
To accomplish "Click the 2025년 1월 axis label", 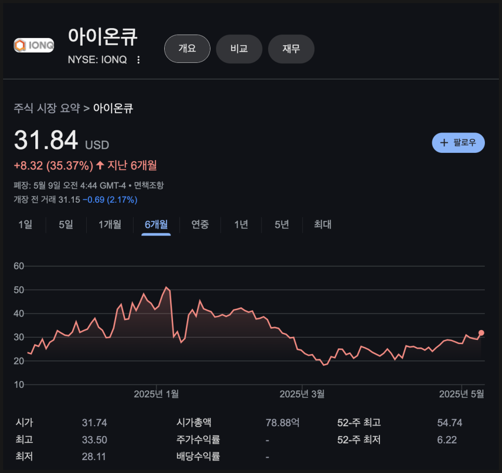I will 156,394.
